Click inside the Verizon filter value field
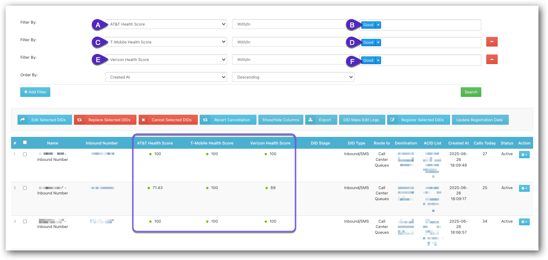Screen dimensions: 548x260 coord(431,60)
